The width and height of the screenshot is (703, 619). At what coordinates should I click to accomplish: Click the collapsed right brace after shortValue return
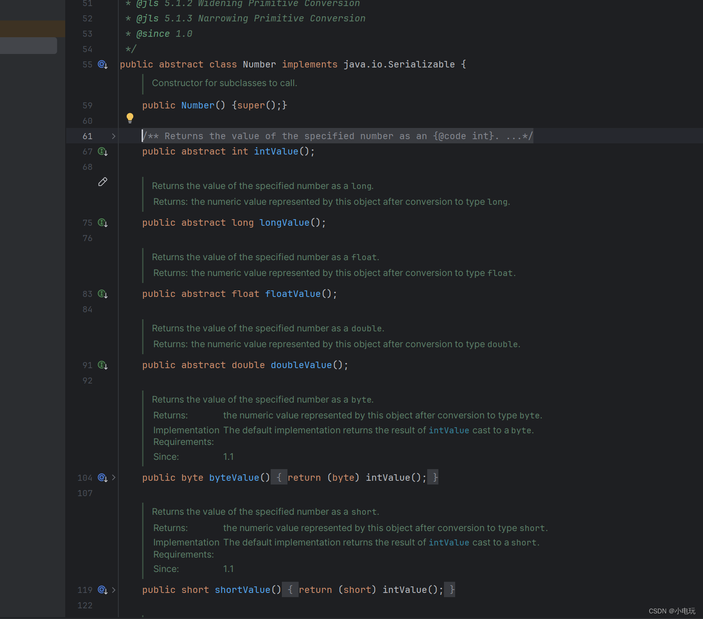[x=450, y=590]
